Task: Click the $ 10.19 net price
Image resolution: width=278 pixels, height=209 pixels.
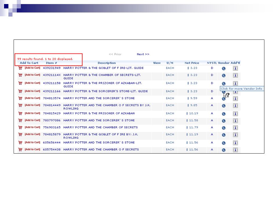Action: click(192, 113)
